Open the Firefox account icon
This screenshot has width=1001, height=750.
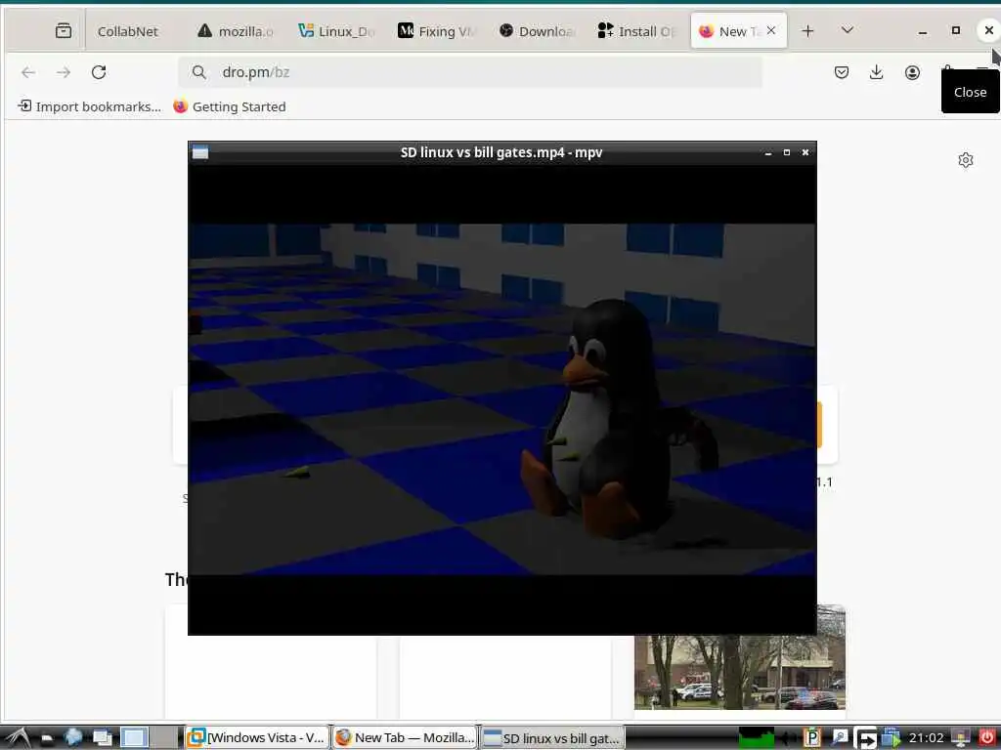[912, 72]
